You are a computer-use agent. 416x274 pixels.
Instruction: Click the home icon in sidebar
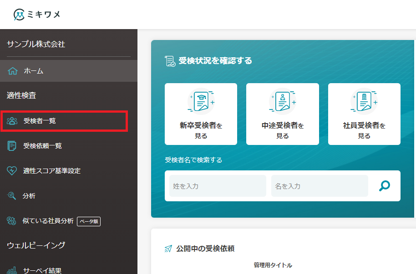pyautogui.click(x=13, y=71)
